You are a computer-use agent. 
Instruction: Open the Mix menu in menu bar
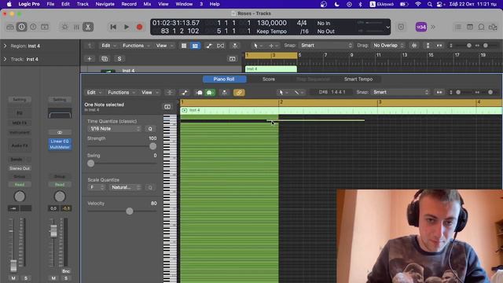coord(147,4)
